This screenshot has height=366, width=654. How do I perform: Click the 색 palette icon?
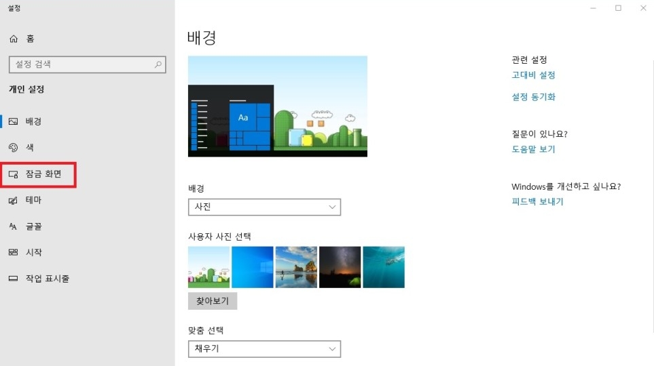click(x=14, y=147)
